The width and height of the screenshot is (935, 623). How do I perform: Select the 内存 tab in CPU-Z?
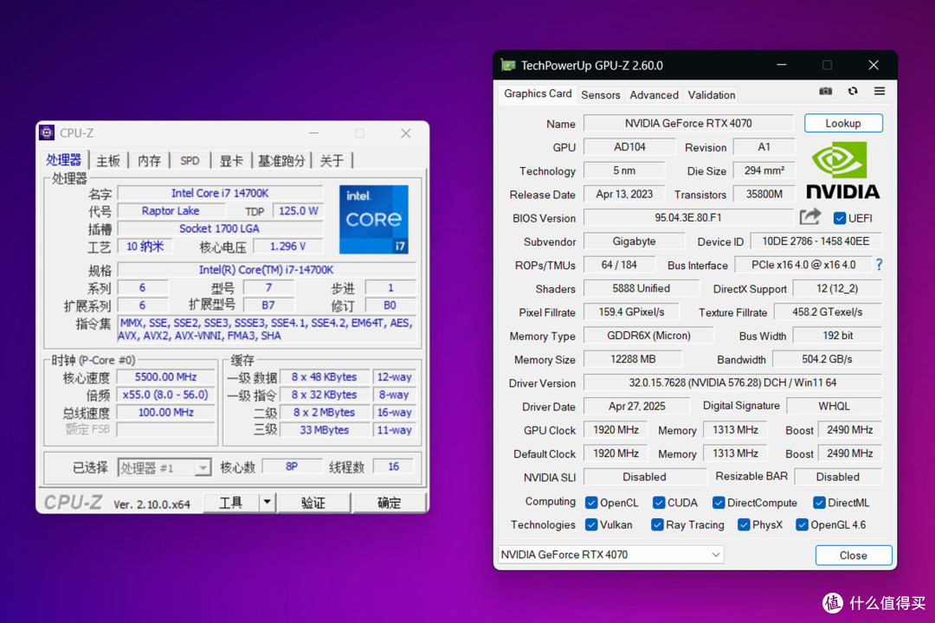coord(149,160)
